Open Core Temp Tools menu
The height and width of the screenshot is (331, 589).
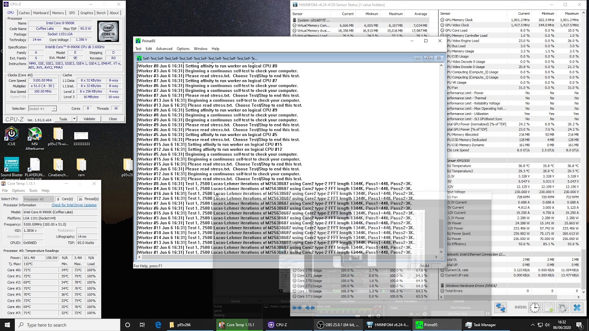point(33,190)
